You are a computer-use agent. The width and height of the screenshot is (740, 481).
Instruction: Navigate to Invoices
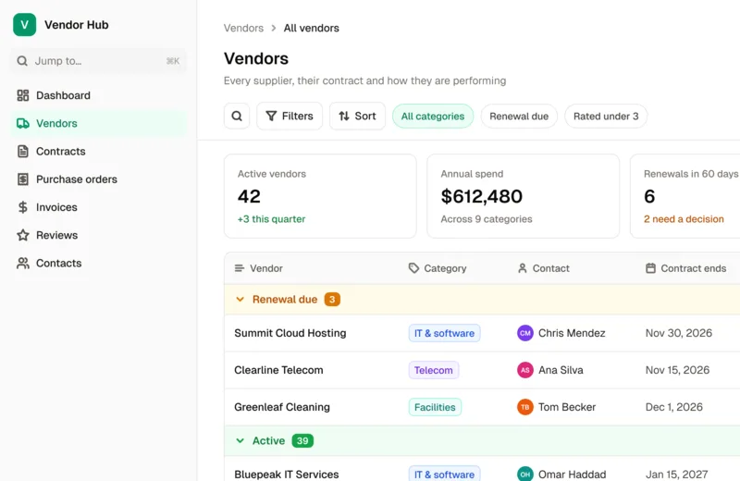click(98, 207)
